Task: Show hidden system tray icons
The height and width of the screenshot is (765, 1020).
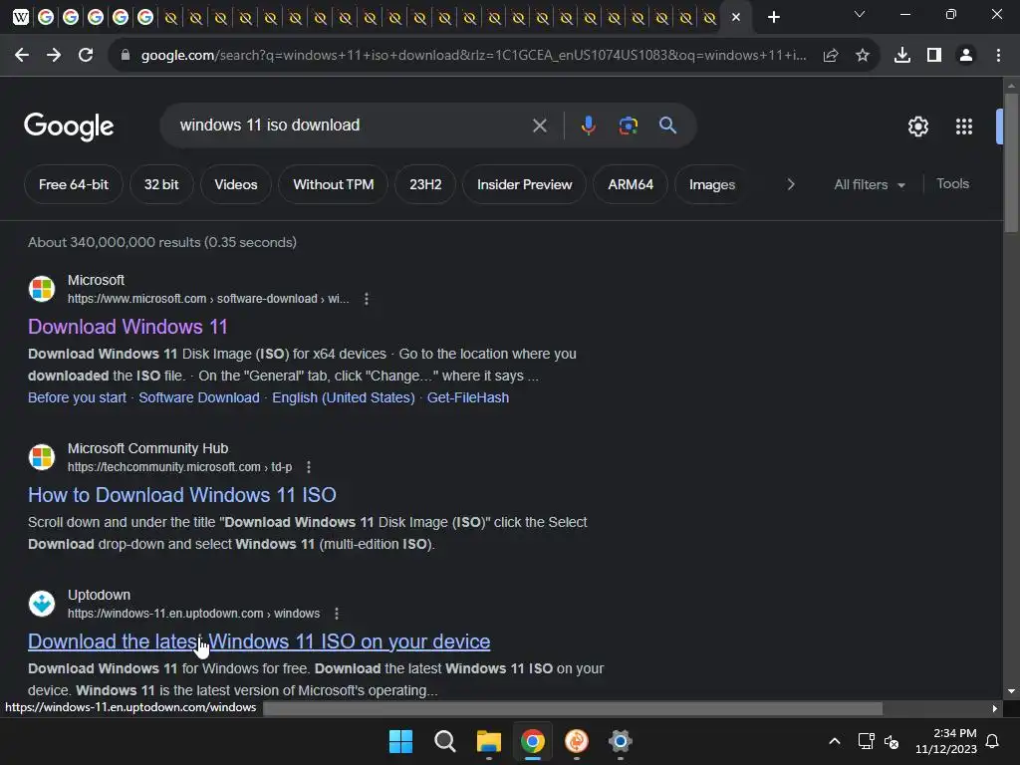Action: pyautogui.click(x=835, y=741)
